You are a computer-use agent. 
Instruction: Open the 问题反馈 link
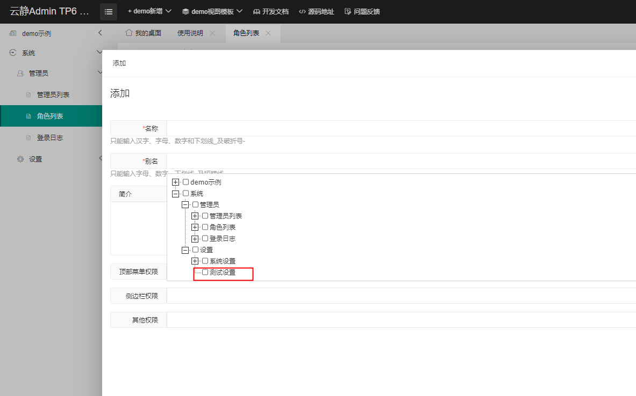(x=362, y=11)
